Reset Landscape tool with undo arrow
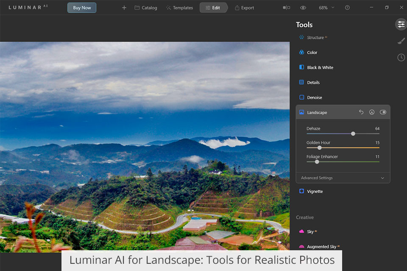 pyautogui.click(x=361, y=112)
